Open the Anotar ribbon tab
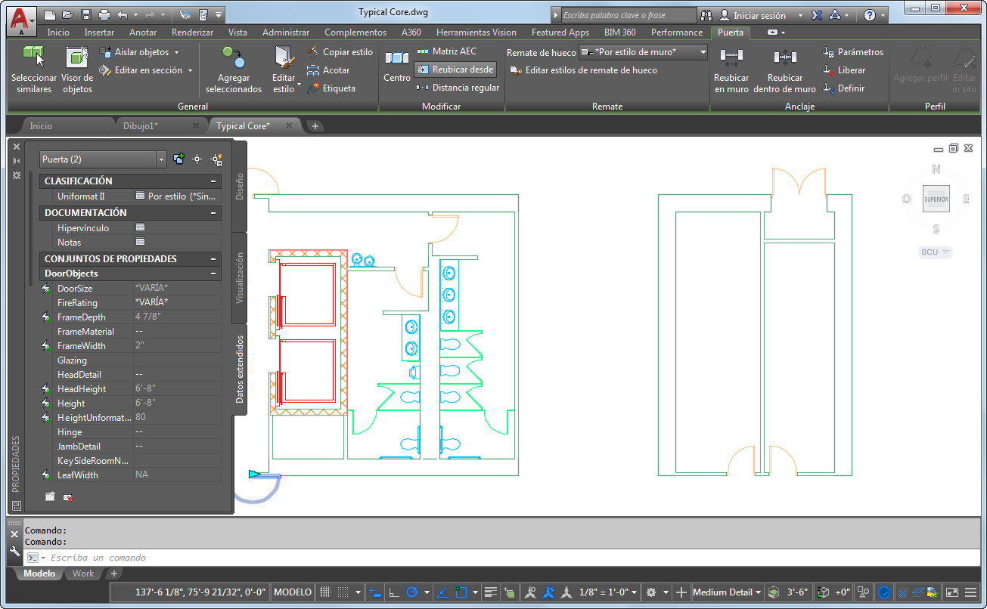 [143, 32]
